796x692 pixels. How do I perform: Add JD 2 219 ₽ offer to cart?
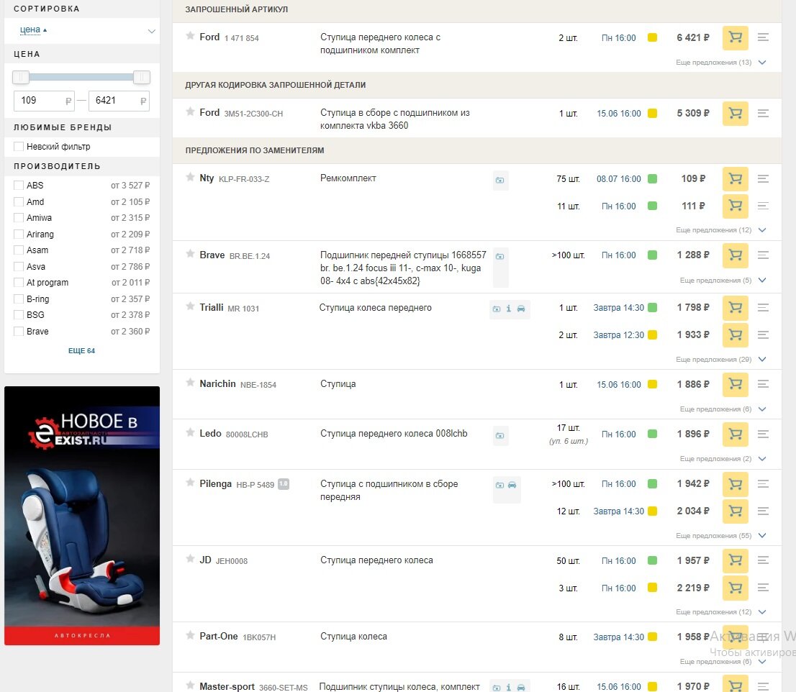(735, 588)
